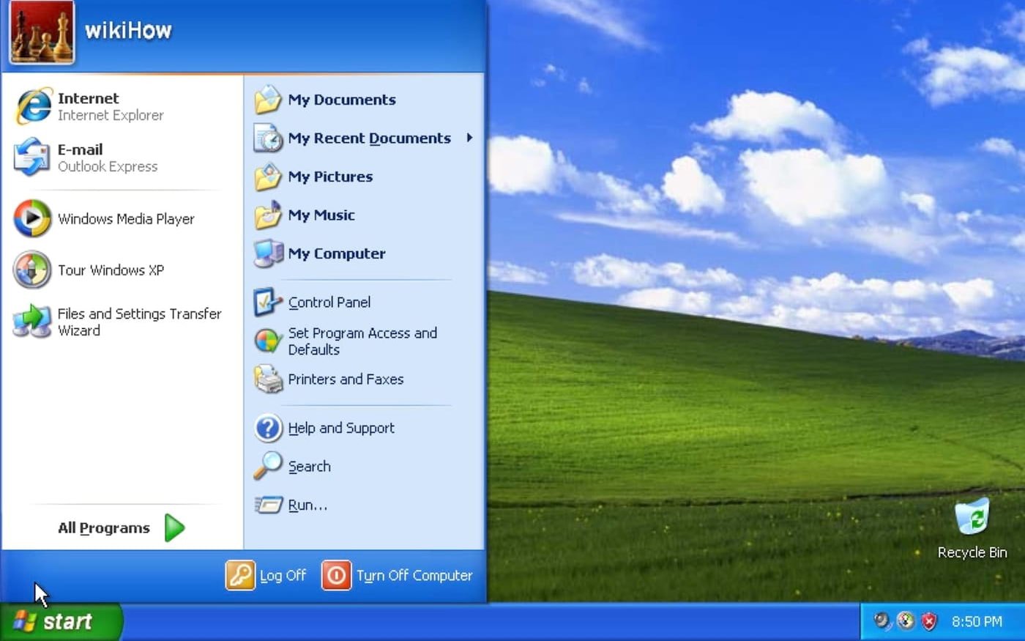Click the Log Off button
This screenshot has width=1025, height=641.
266,575
